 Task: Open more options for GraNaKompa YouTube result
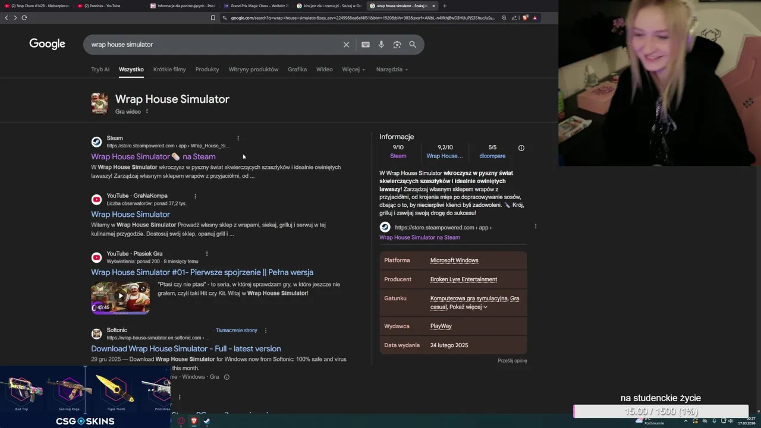(195, 196)
